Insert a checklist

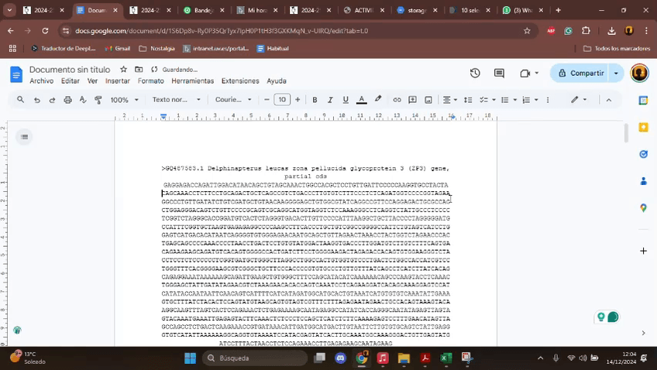click(x=483, y=100)
